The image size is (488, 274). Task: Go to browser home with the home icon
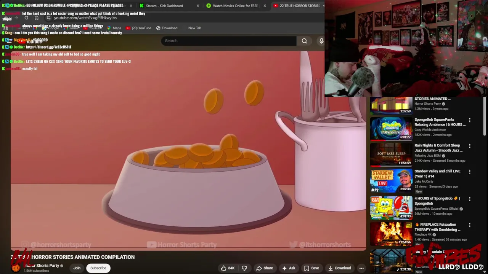pos(37,18)
